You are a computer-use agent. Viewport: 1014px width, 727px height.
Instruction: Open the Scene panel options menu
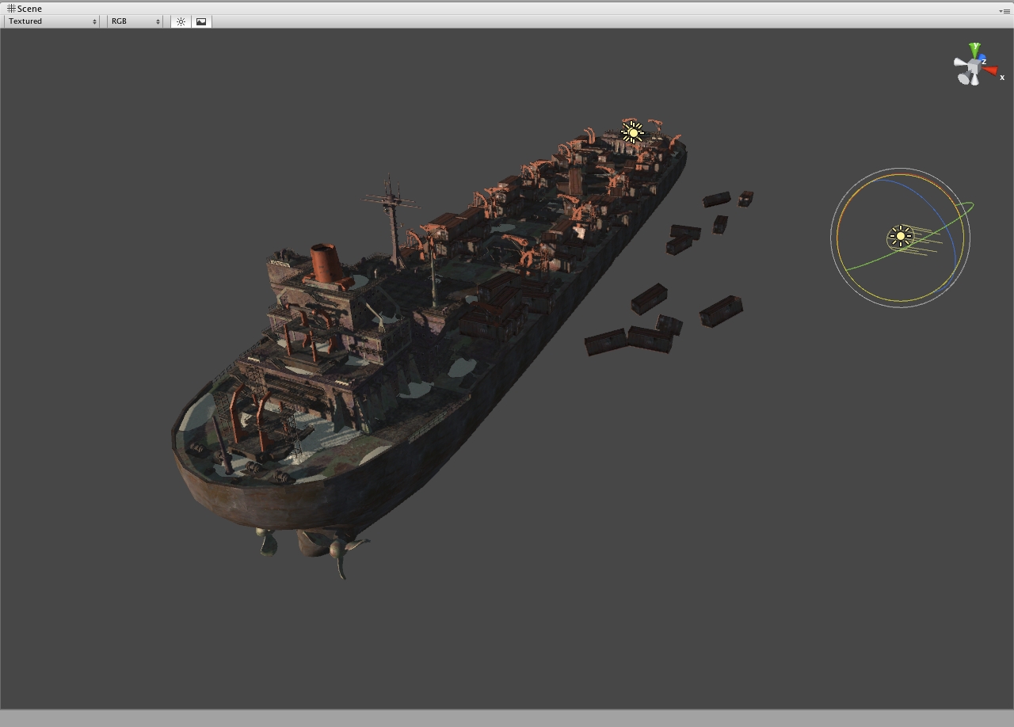1004,11
